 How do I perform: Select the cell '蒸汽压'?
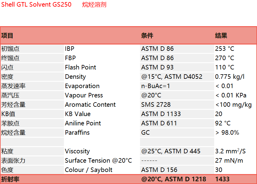pyautogui.click(x=10, y=95)
